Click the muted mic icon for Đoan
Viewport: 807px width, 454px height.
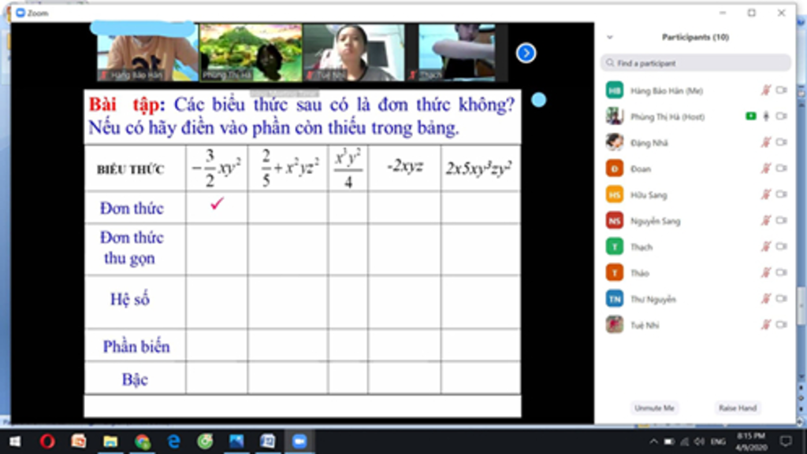coord(766,168)
